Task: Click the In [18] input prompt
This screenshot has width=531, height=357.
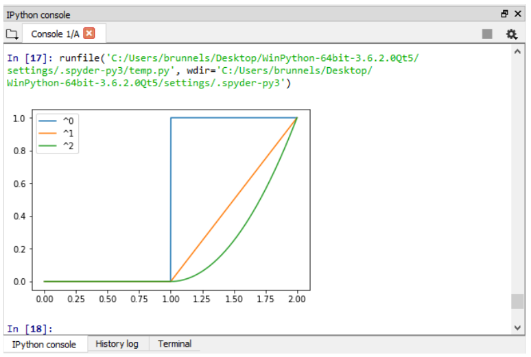Action: 29,329
